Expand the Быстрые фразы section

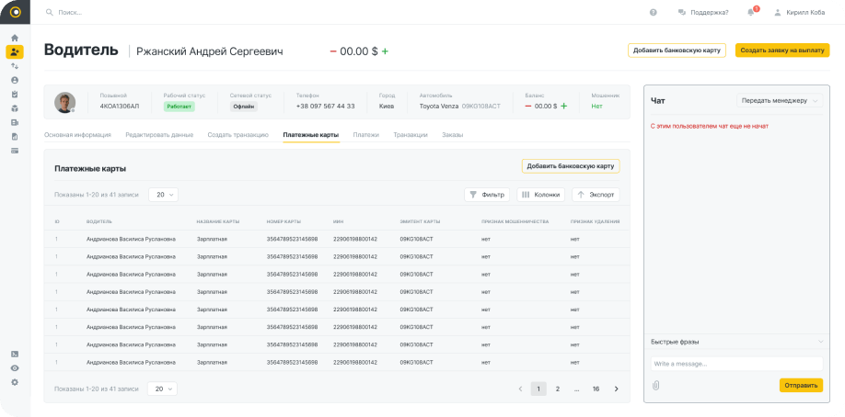pos(736,342)
